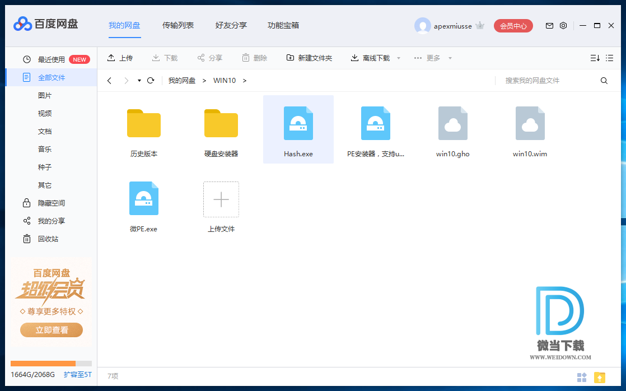The width and height of the screenshot is (626, 391).
Task: Open the 历史版本 folder
Action: click(144, 123)
